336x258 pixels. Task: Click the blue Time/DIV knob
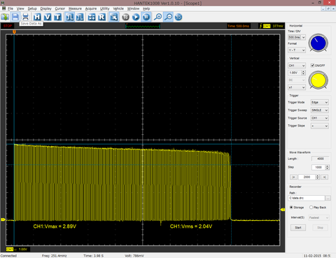(318, 43)
